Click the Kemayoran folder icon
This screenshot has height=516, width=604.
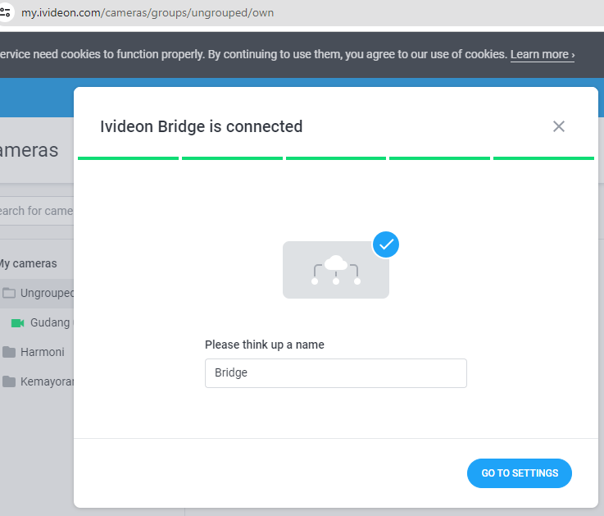click(x=9, y=381)
